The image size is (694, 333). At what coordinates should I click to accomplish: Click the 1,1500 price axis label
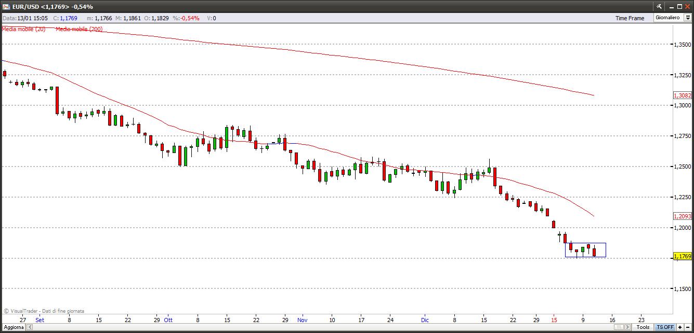point(682,289)
